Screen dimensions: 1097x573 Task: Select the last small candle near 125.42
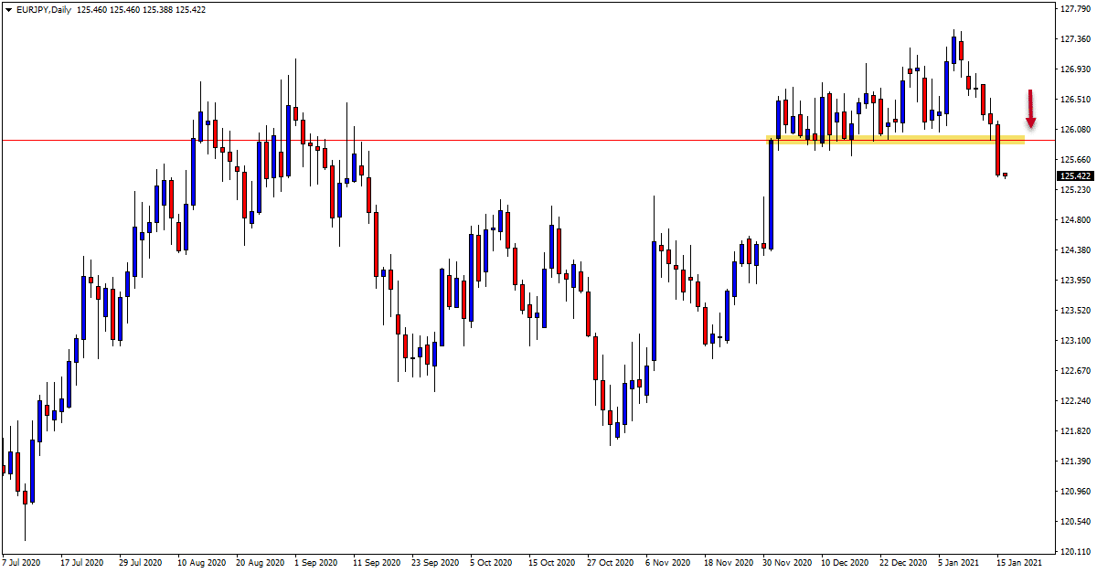[1006, 175]
